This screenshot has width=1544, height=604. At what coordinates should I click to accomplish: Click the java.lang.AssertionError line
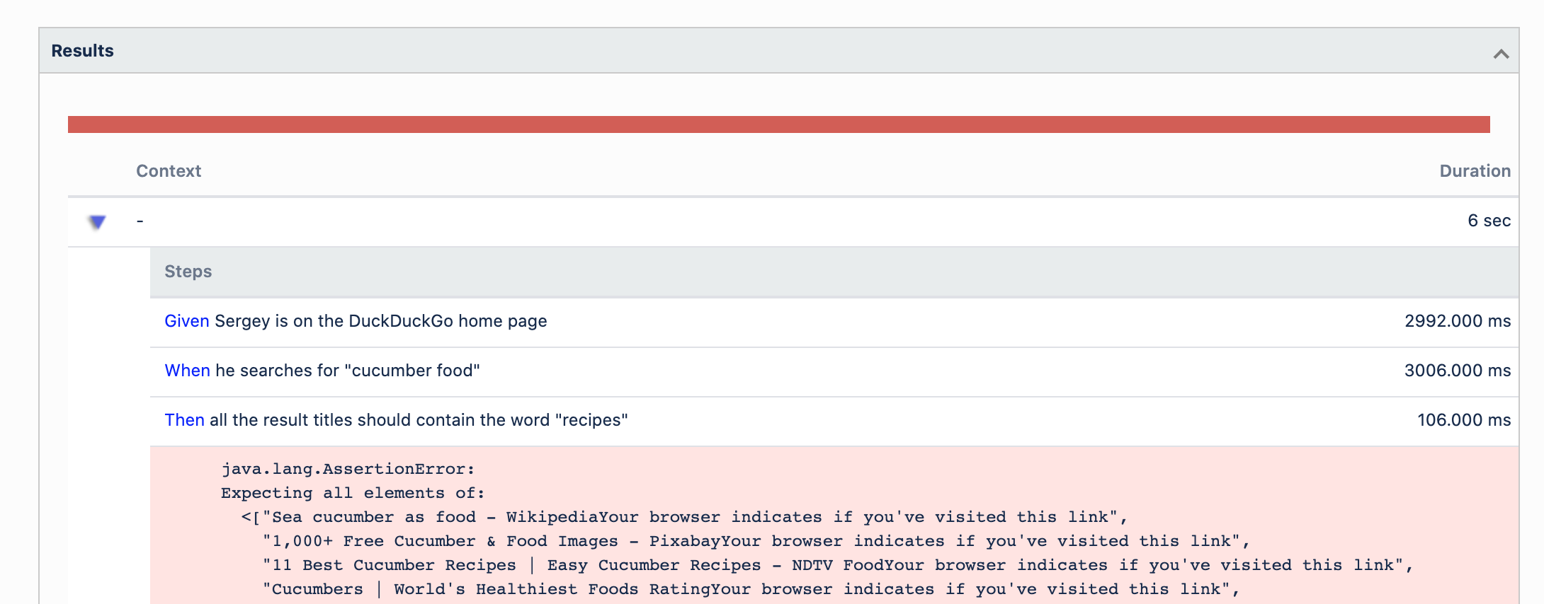pyautogui.click(x=348, y=469)
